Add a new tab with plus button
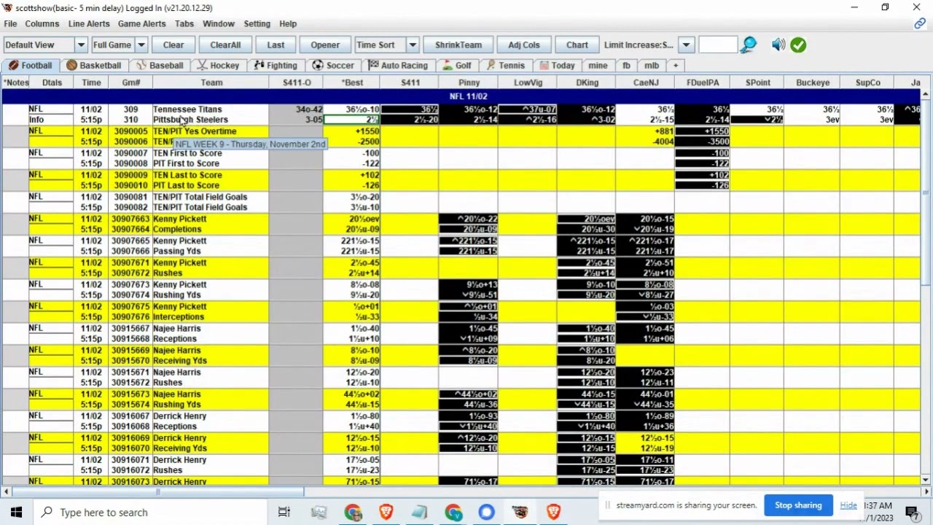This screenshot has height=525, width=933. tap(676, 66)
